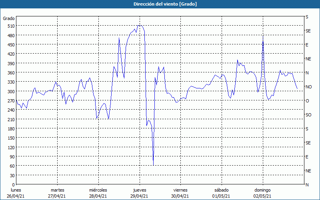Select the 510 value on the y-axis

11,26
